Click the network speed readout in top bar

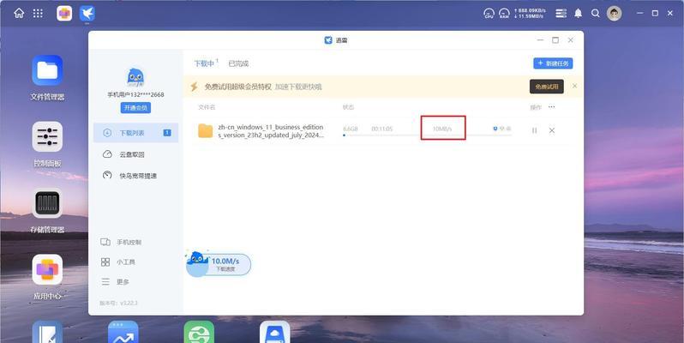[x=530, y=14]
